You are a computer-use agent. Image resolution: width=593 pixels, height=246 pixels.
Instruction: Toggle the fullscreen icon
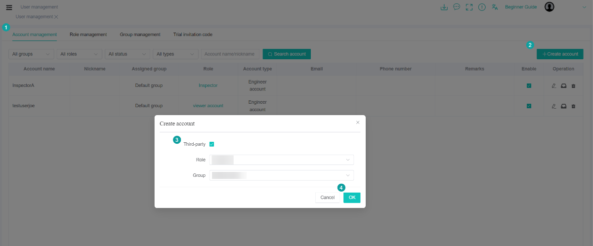click(469, 7)
